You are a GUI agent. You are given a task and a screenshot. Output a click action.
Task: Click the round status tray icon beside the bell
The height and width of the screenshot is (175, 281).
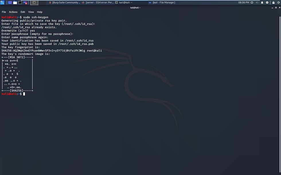[267, 3]
